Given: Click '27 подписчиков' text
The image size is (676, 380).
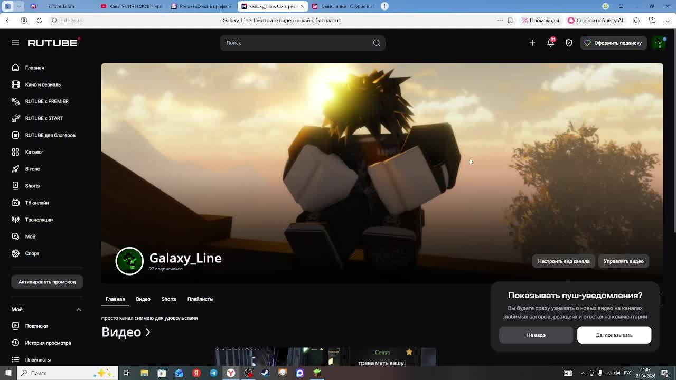Looking at the screenshot, I should click(x=166, y=269).
